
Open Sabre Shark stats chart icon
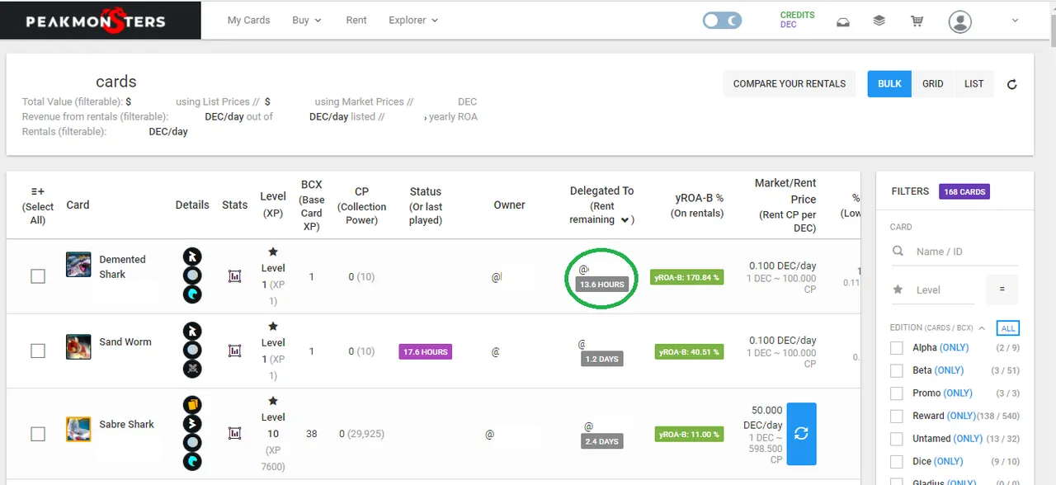(235, 433)
